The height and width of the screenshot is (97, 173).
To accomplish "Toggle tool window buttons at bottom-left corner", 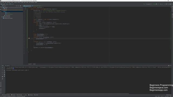I will pyautogui.click(x=1, y=96).
